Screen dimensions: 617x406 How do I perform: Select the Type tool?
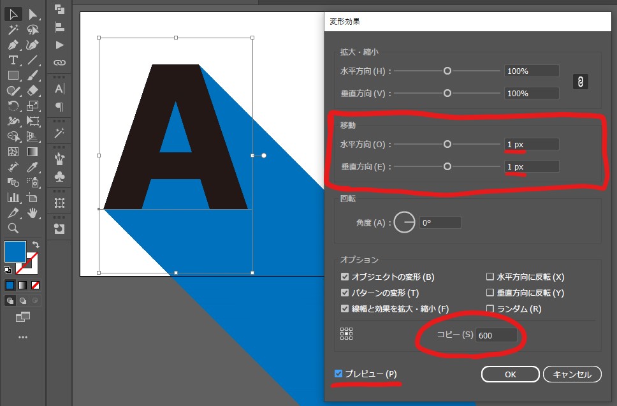(13, 60)
